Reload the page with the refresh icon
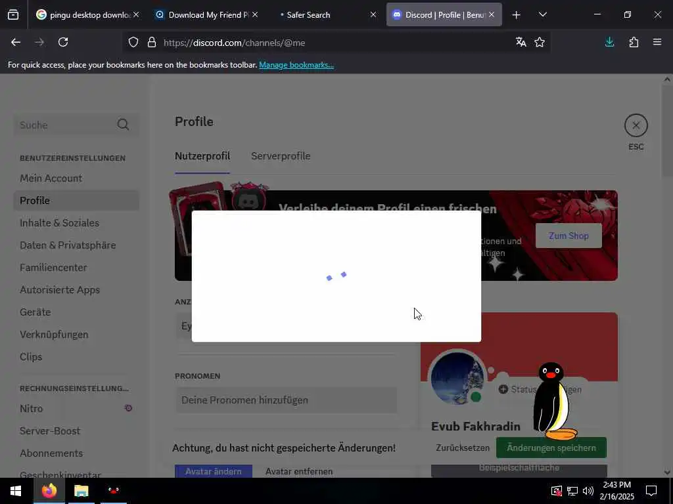This screenshot has width=673, height=504. click(x=63, y=42)
